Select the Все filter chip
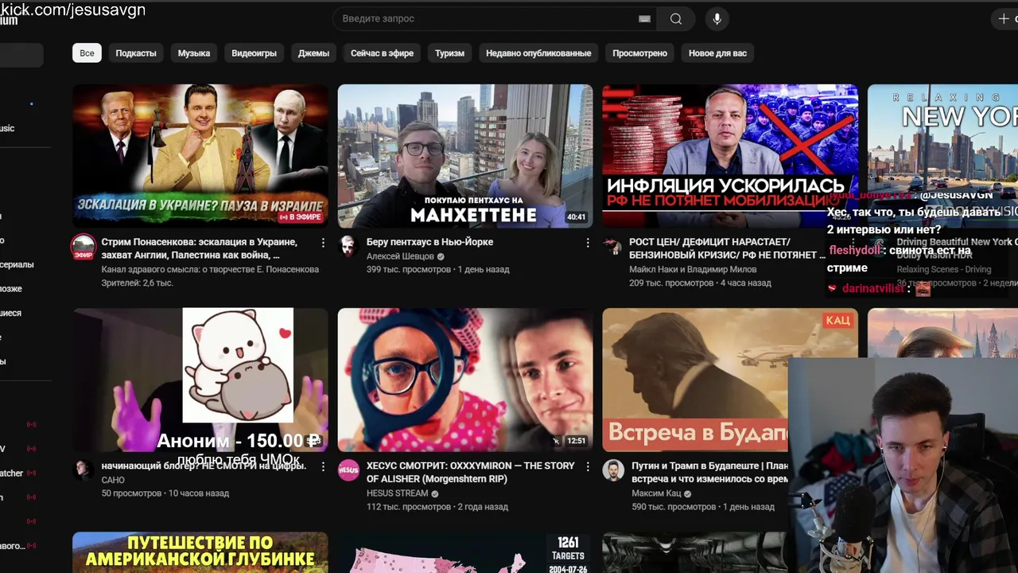Screen dimensions: 1018x573 click(87, 53)
